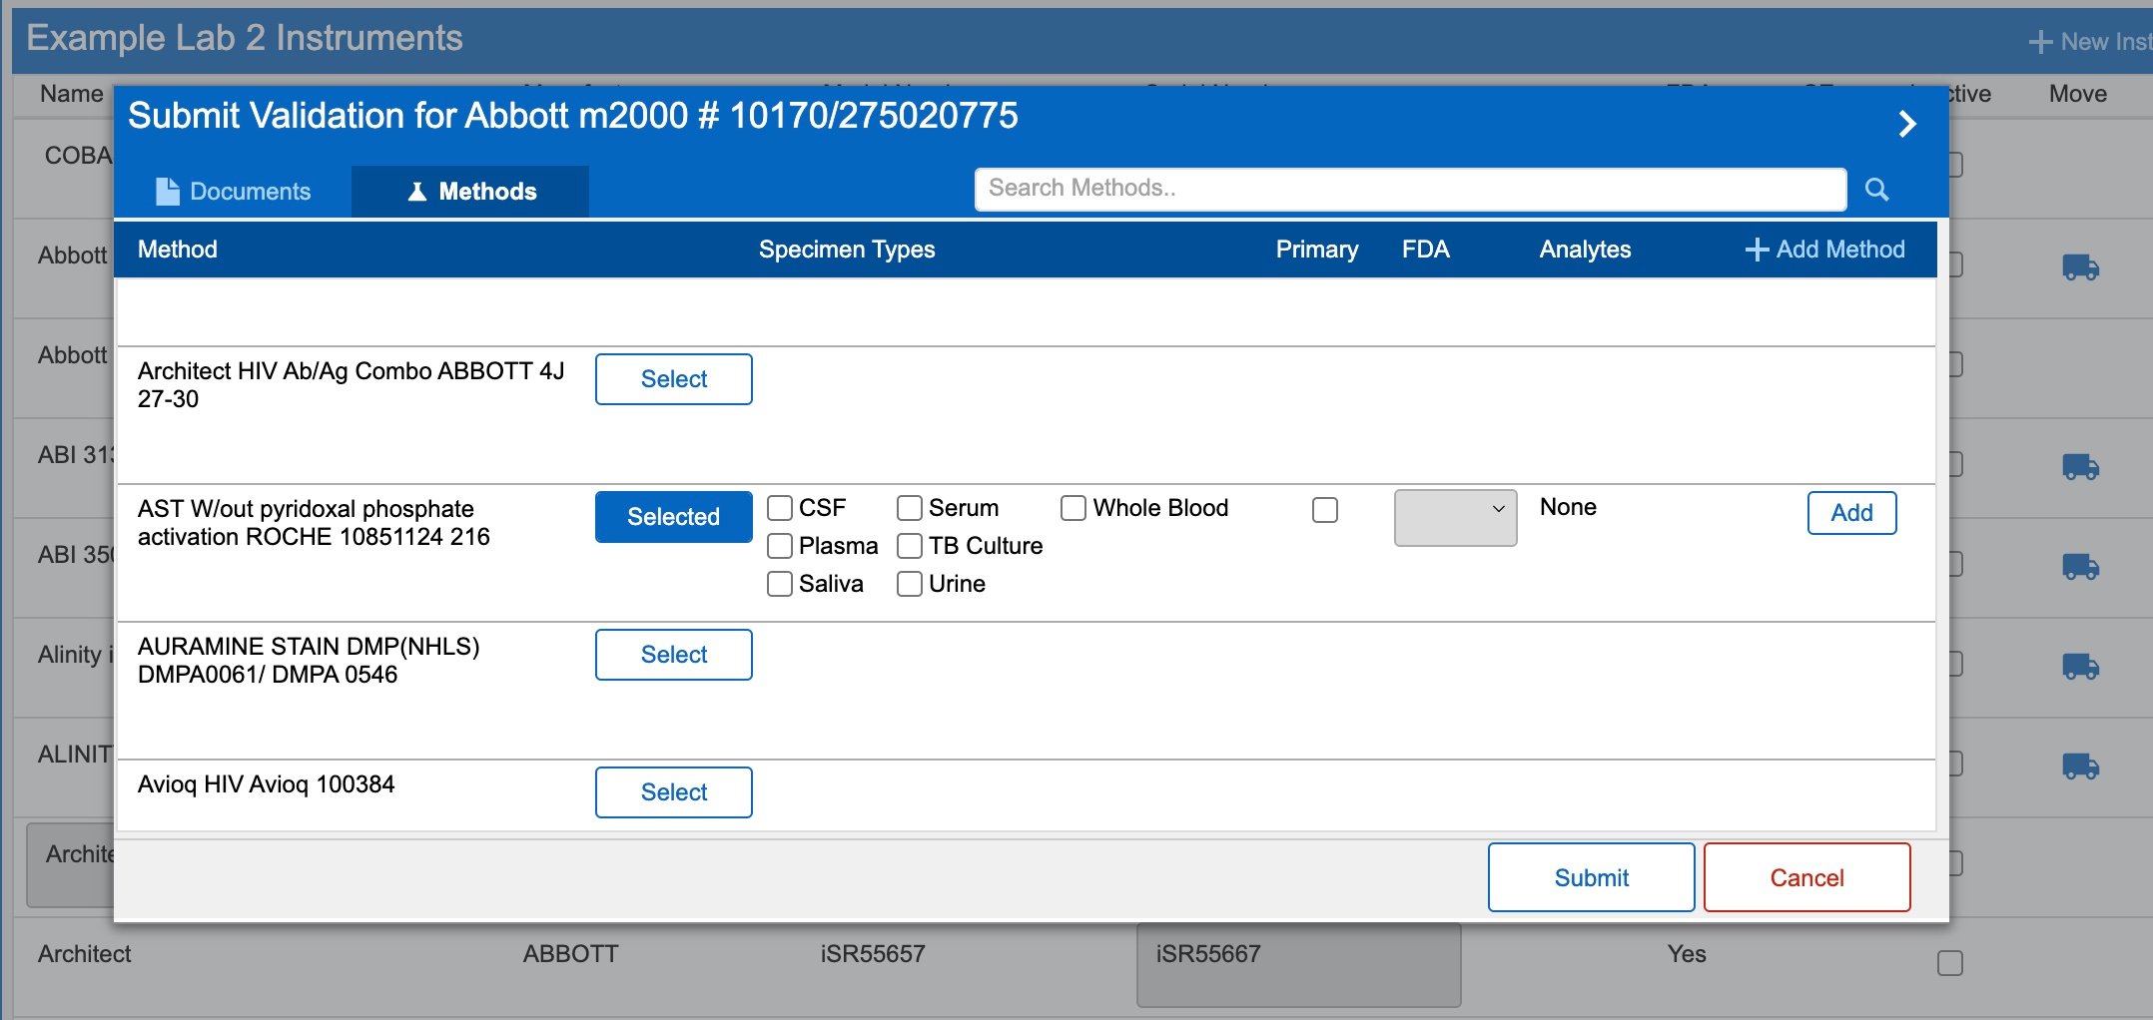Enable the Whole Blood specimen checkbox
The width and height of the screenshot is (2153, 1020).
pos(1073,508)
